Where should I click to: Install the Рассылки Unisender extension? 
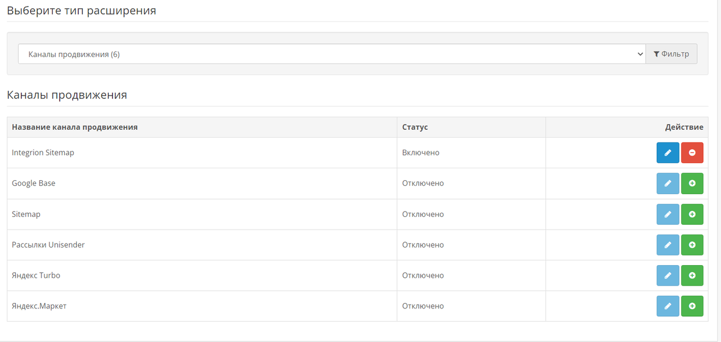click(692, 245)
